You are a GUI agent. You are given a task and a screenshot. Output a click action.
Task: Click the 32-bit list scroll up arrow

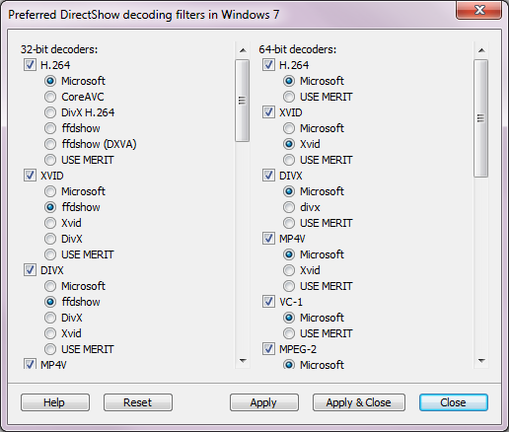point(243,50)
